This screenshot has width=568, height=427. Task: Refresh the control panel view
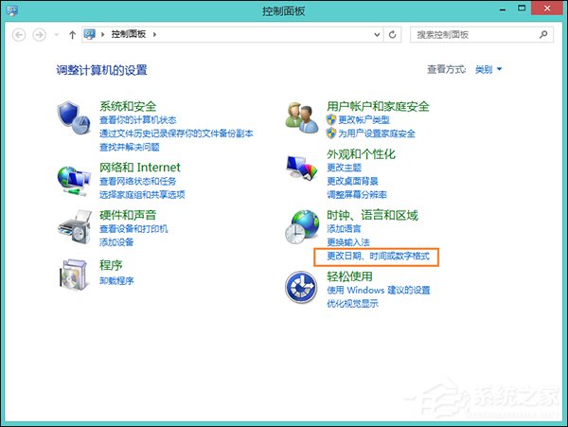392,35
